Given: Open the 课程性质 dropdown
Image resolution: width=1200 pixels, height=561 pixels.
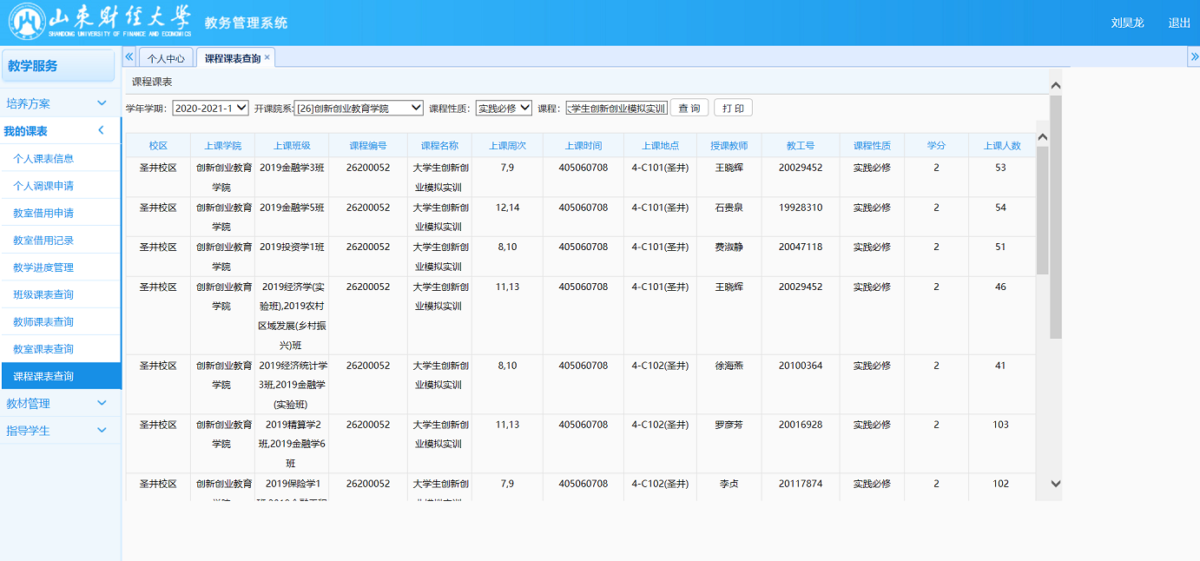Looking at the screenshot, I should tap(504, 109).
